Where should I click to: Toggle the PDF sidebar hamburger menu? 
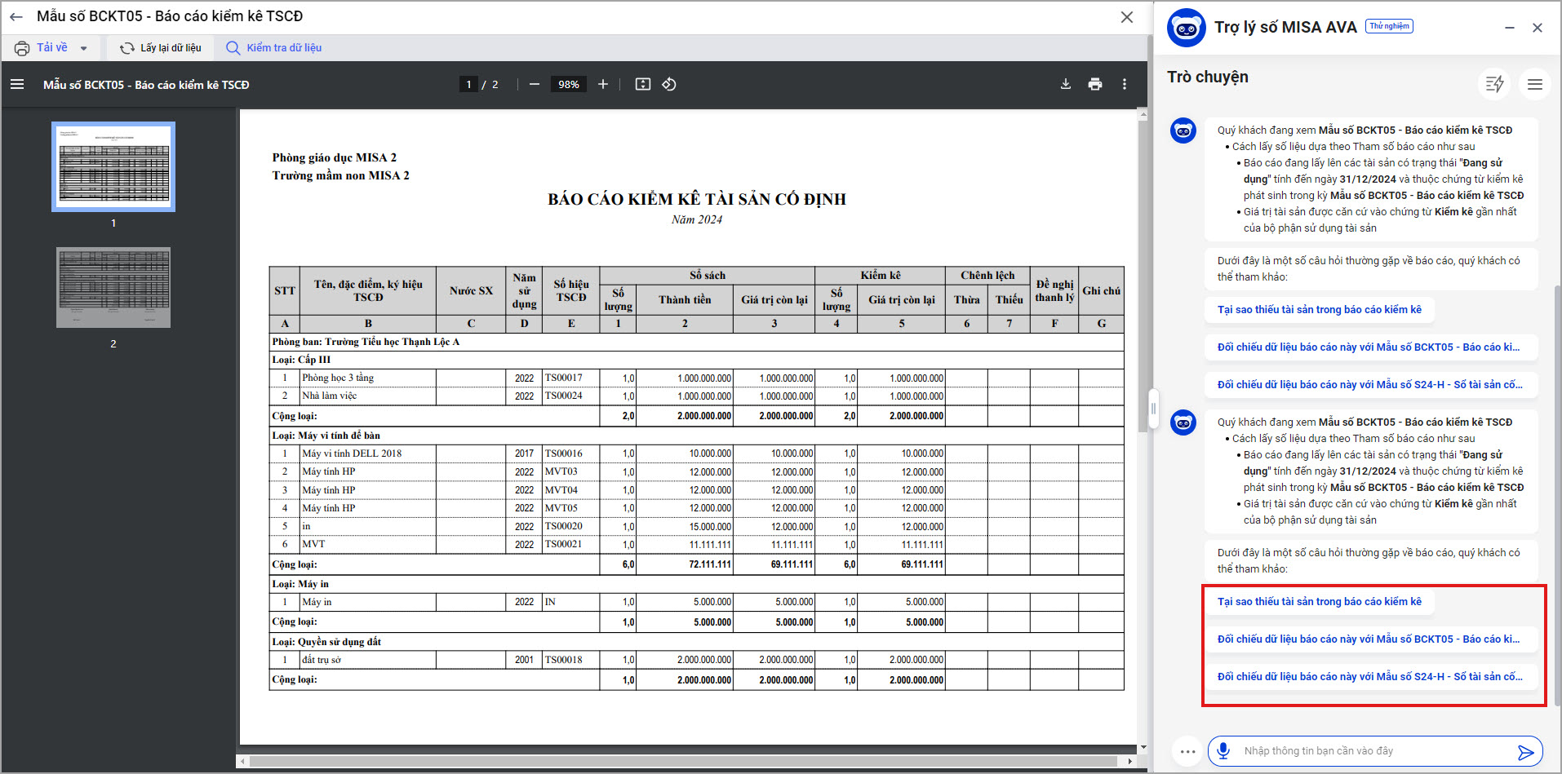[17, 84]
